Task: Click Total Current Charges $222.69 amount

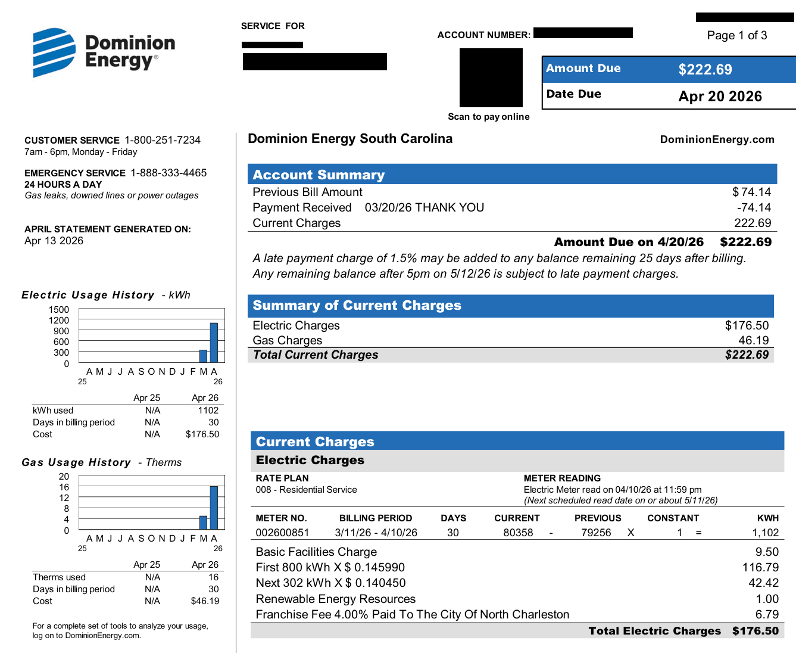Action: (747, 355)
